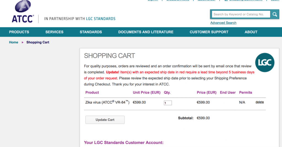Delete Zika virus item from cart
The width and height of the screenshot is (282, 147).
[260, 102]
